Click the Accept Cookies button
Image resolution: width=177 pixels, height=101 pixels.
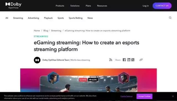pyautogui.click(x=144, y=96)
